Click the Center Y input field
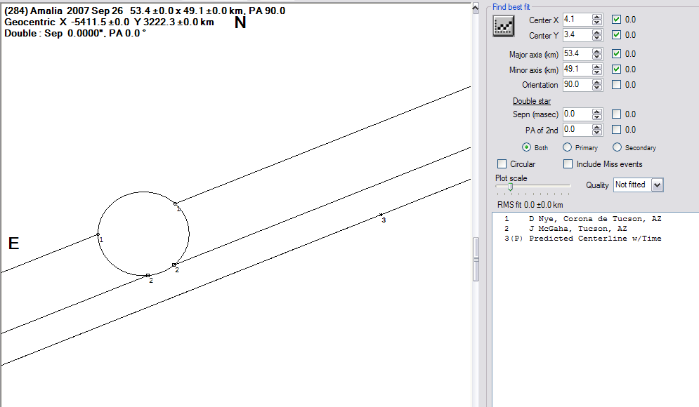 [577, 34]
